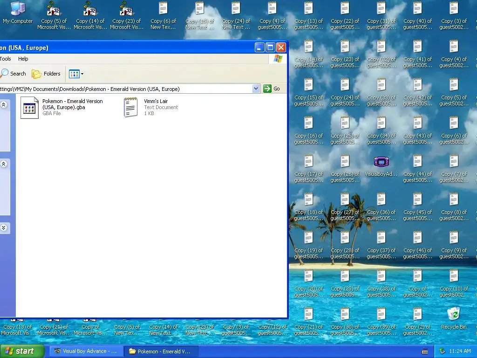Select Copy (4) of guest5005 file
The width and height of the screenshot is (477, 358).
[x=272, y=15]
